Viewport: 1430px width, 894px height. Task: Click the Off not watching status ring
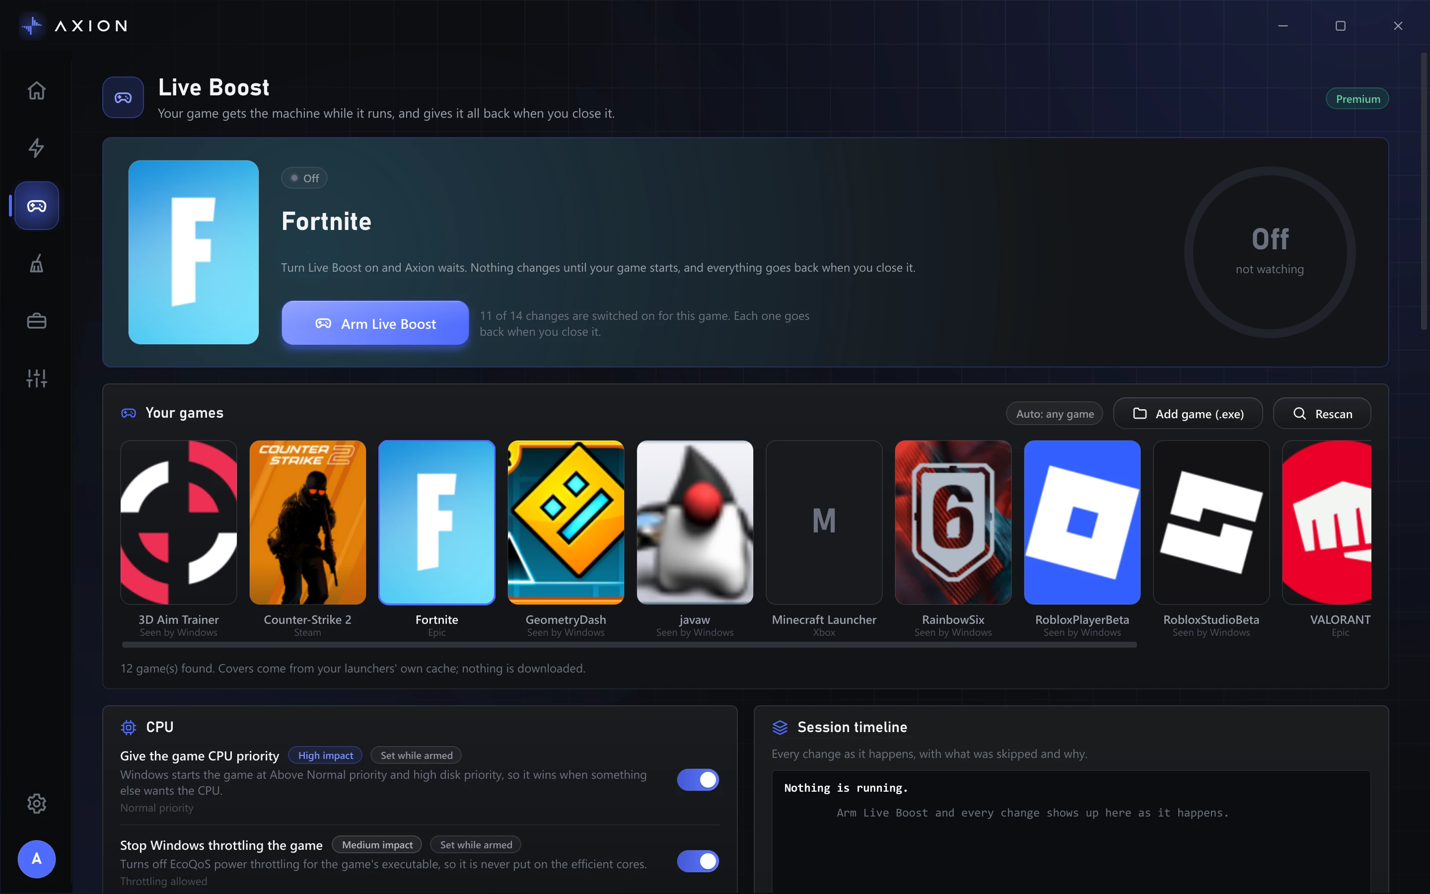(1270, 252)
